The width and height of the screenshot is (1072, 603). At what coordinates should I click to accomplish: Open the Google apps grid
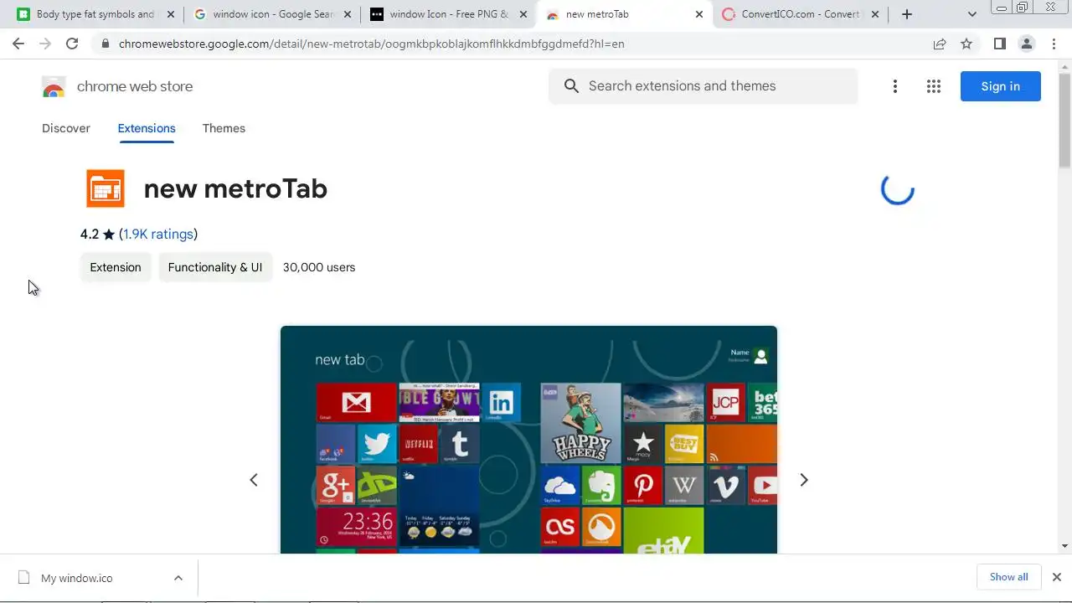934,86
